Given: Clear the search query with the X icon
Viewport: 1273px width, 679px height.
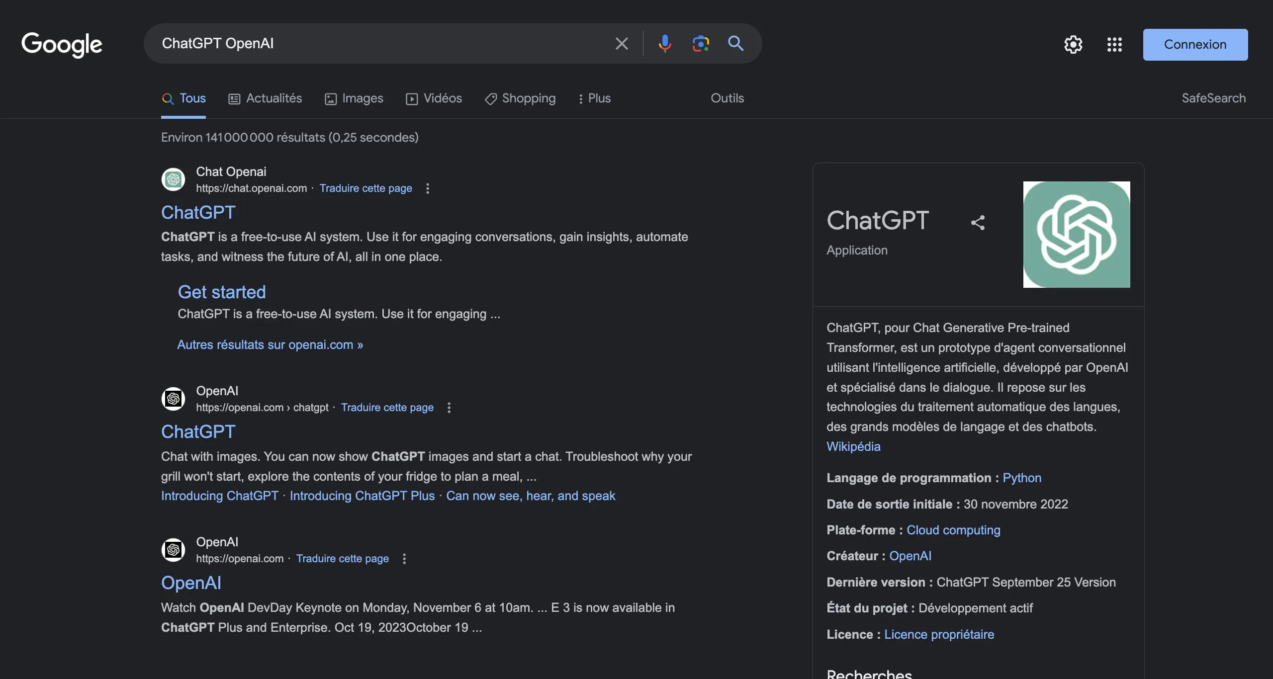Looking at the screenshot, I should coord(622,43).
